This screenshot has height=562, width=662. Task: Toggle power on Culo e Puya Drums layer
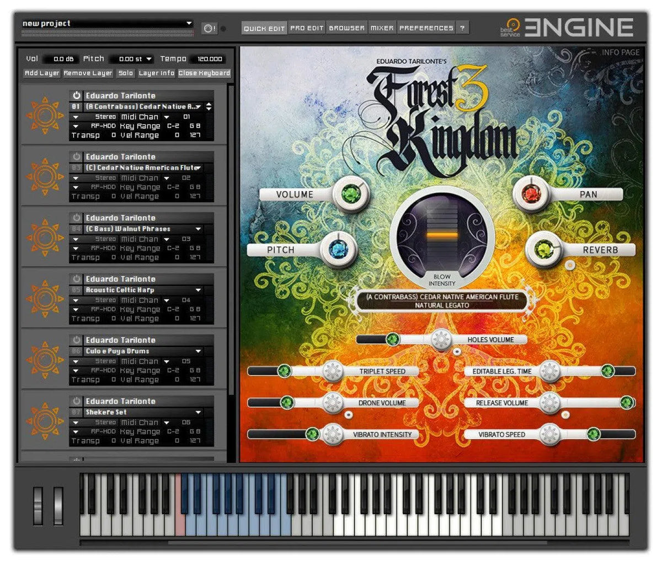click(x=77, y=340)
